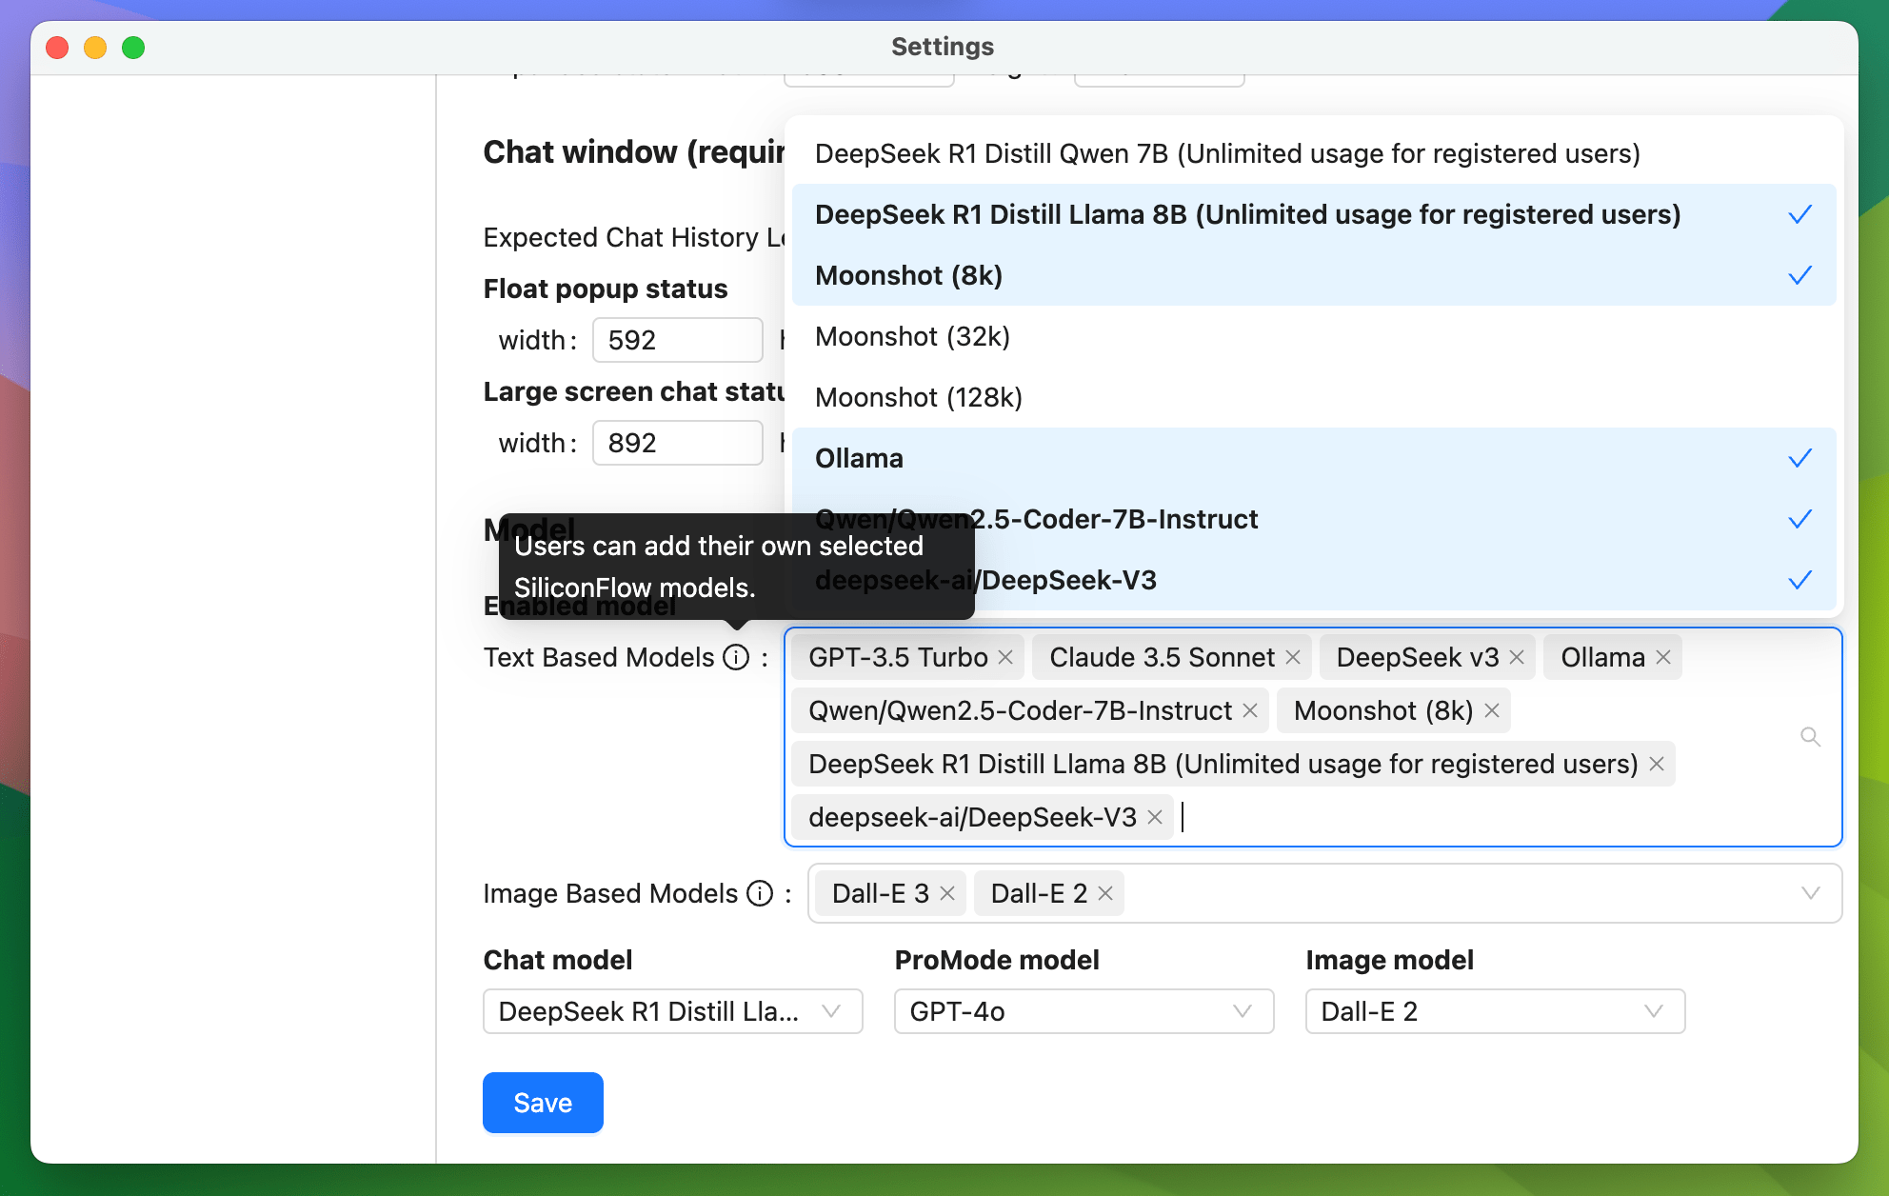The height and width of the screenshot is (1196, 1889).
Task: Click info icon next to Text Based Models
Action: 736,657
